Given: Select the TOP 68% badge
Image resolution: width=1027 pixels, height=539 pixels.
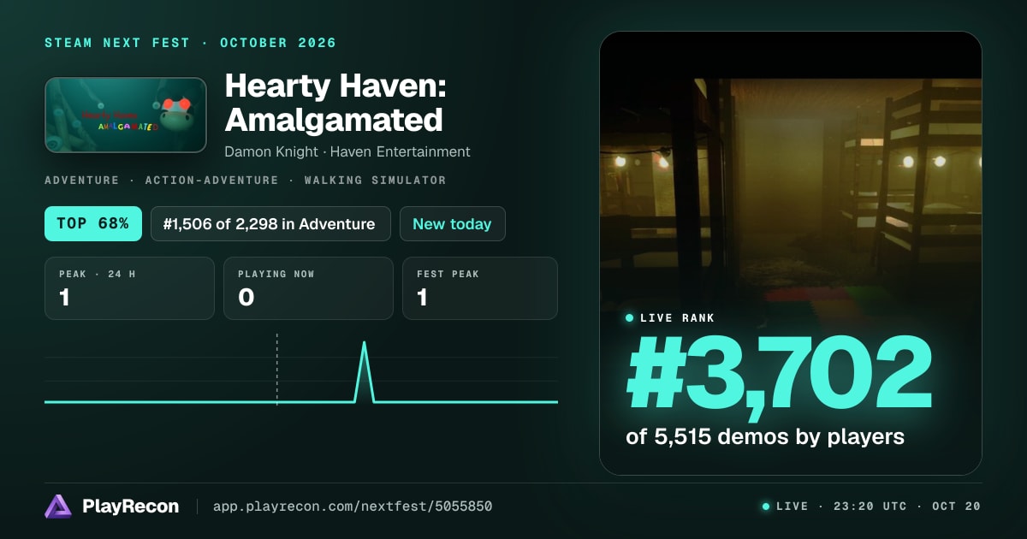Looking at the screenshot, I should pyautogui.click(x=92, y=224).
